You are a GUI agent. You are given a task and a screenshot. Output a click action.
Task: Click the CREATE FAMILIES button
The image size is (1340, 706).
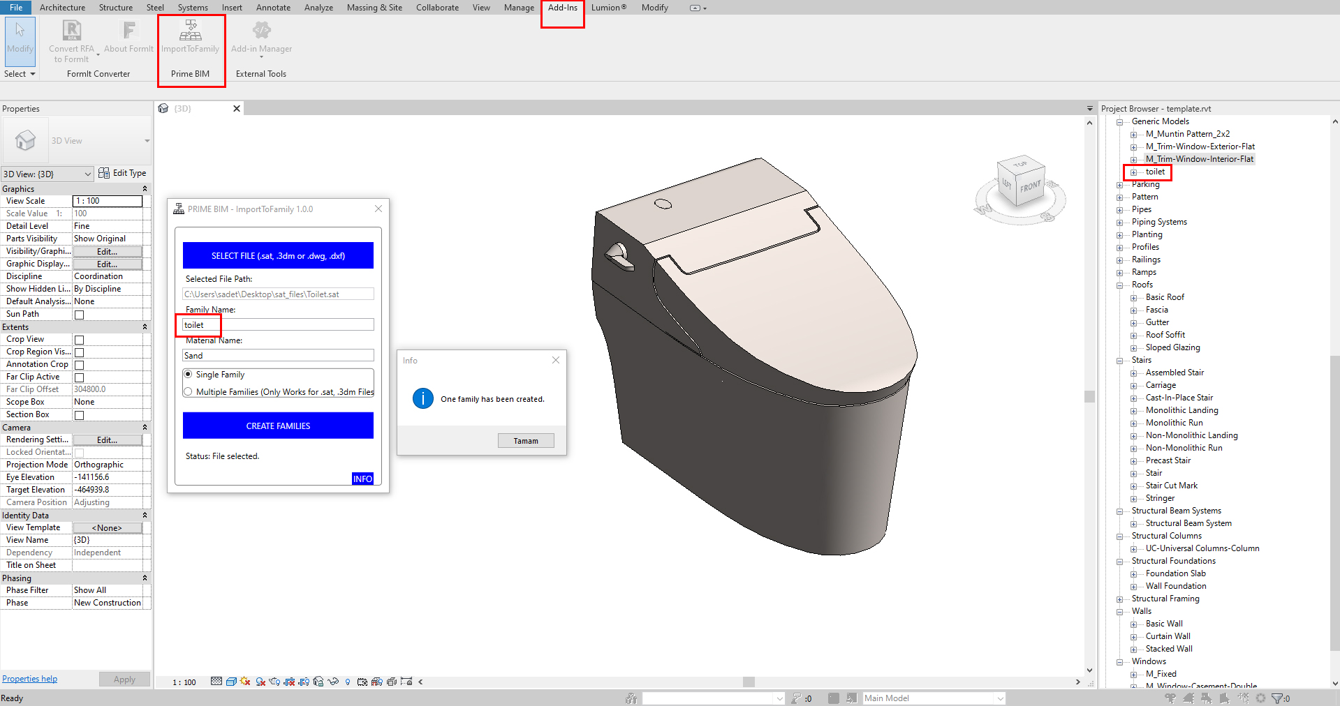point(278,426)
